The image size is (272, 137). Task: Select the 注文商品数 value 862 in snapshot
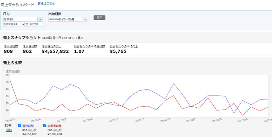click(x=27, y=51)
